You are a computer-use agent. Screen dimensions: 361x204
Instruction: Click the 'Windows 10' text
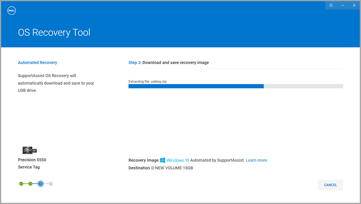(177, 160)
